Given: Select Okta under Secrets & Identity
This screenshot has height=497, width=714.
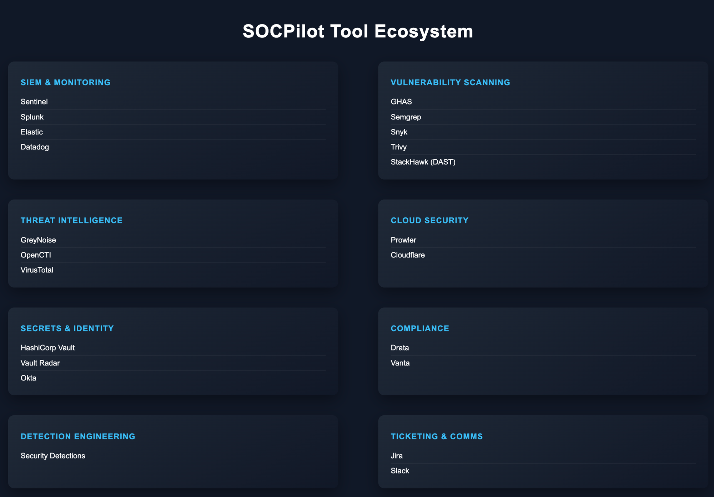Looking at the screenshot, I should tap(29, 378).
